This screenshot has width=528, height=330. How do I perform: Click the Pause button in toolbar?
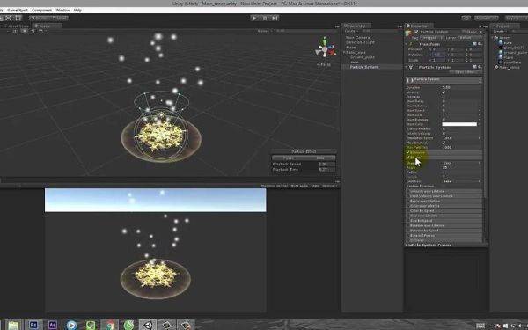(x=265, y=18)
